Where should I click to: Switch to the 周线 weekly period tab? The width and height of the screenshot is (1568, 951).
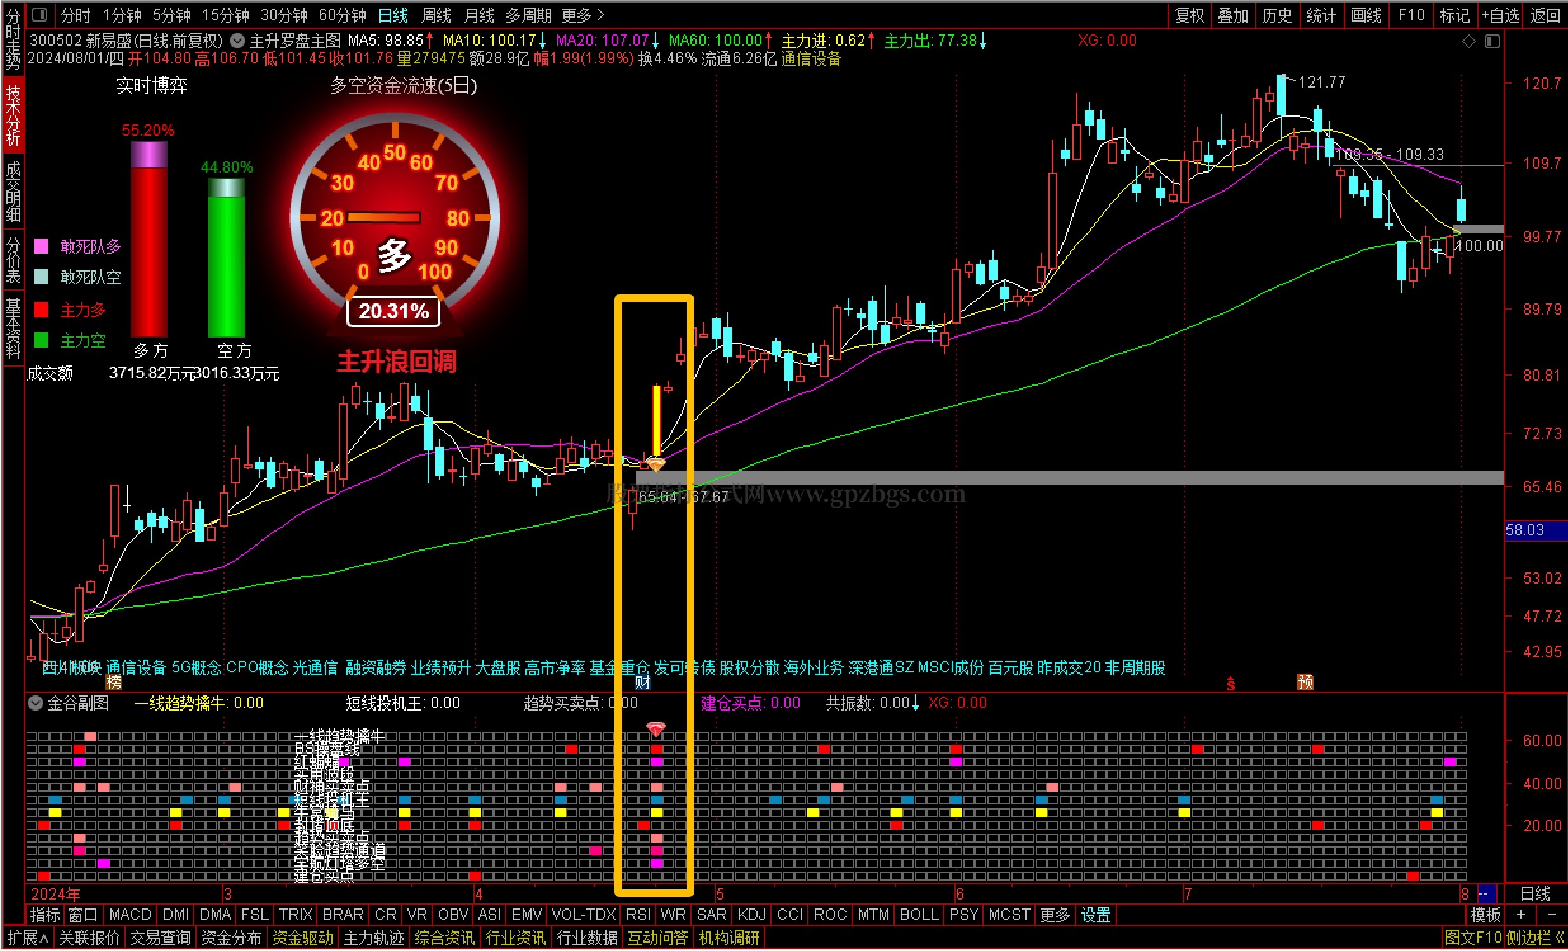click(436, 15)
